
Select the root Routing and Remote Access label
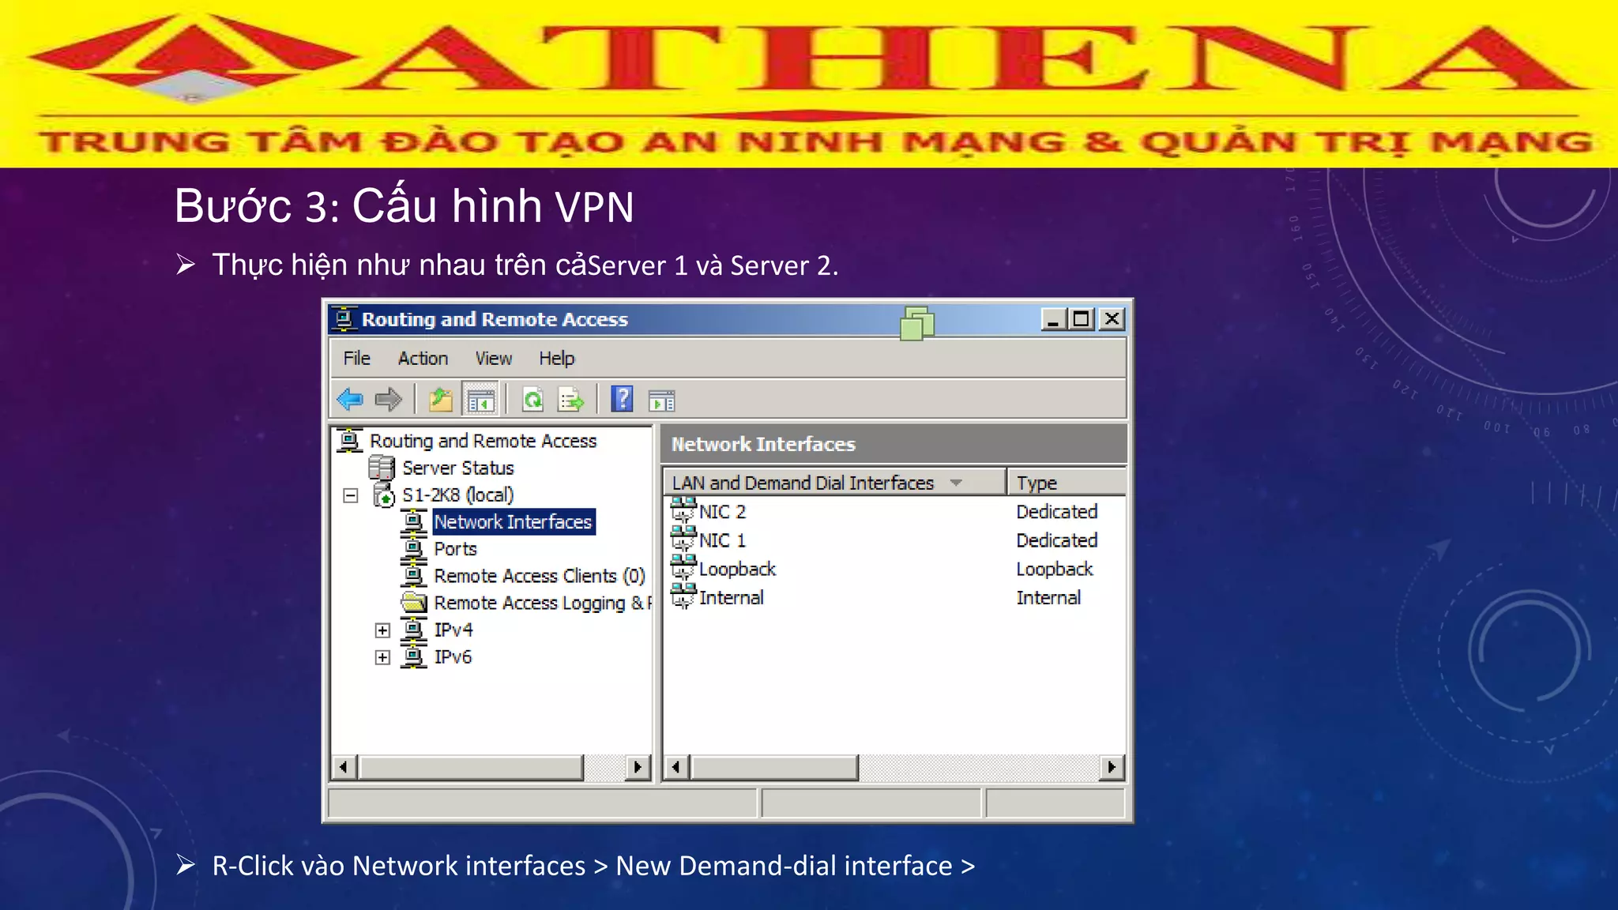[x=484, y=441]
